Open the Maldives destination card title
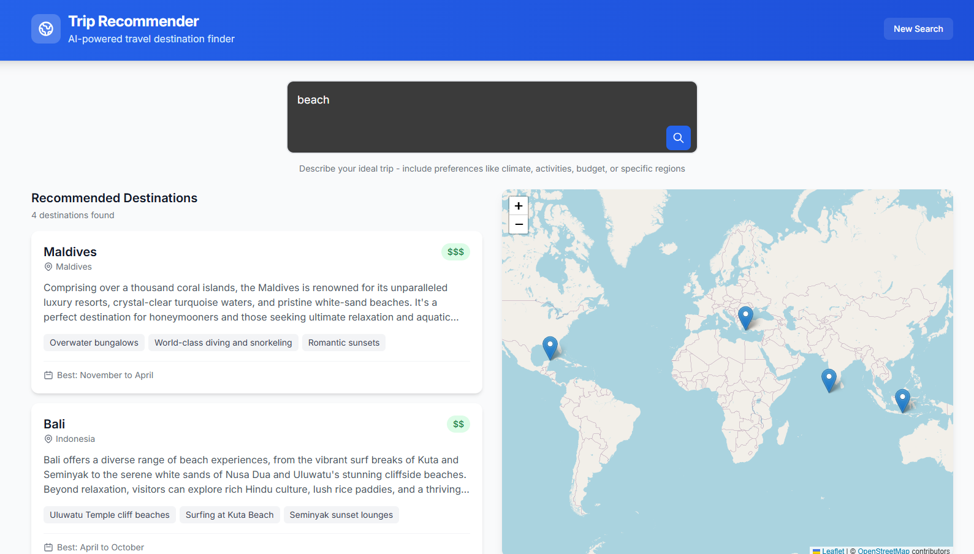The image size is (974, 554). pos(70,252)
